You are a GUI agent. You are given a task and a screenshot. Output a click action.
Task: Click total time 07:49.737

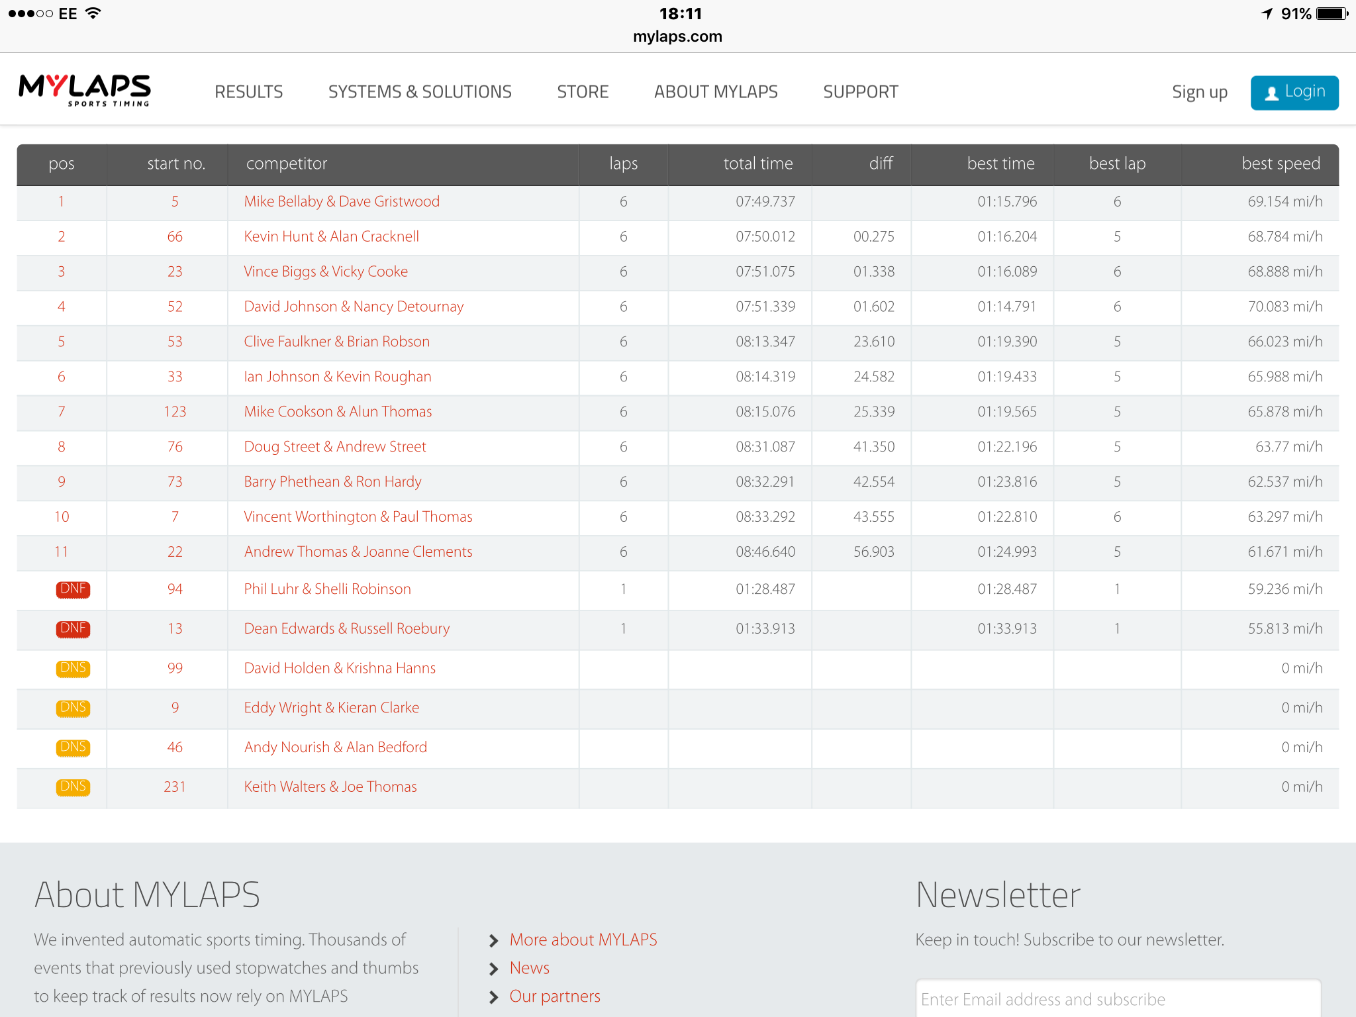point(765,201)
